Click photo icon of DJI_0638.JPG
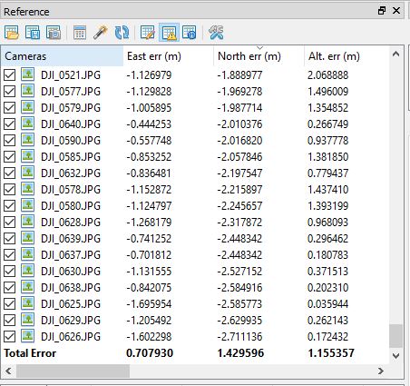This screenshot has height=386, width=410. tap(27, 287)
